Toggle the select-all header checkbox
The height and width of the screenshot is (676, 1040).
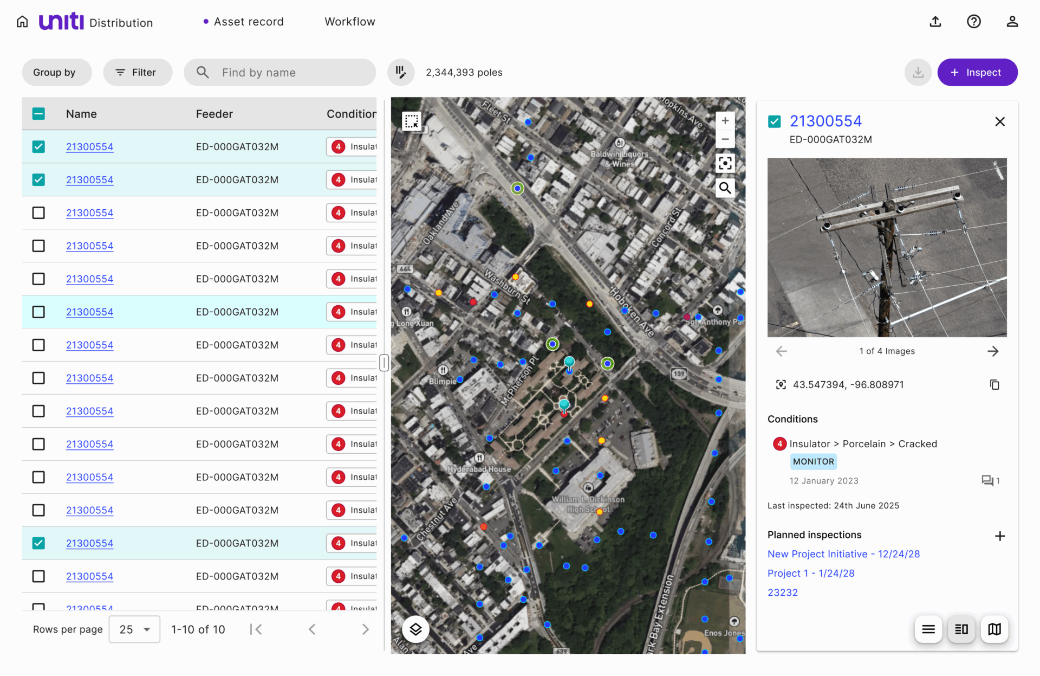pyautogui.click(x=38, y=114)
